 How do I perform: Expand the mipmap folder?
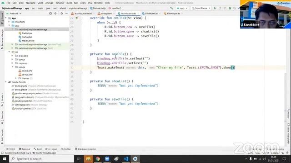click(13, 63)
